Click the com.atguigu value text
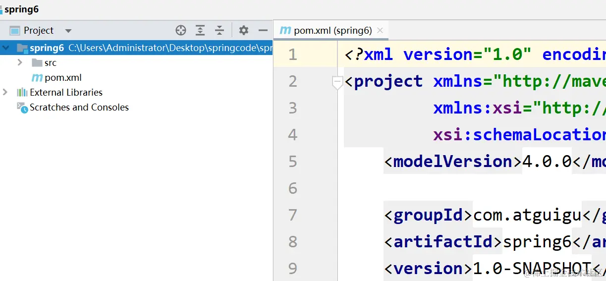 527,215
